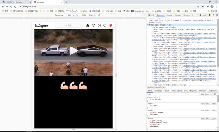This screenshot has height=132, width=219.
Task: Open the 100% zoom dropdown
Action: (85, 15)
